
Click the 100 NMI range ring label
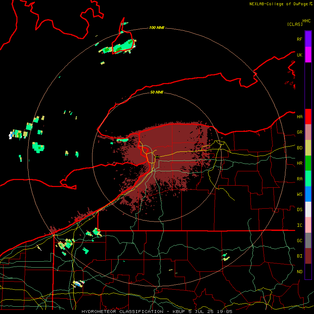157,28
